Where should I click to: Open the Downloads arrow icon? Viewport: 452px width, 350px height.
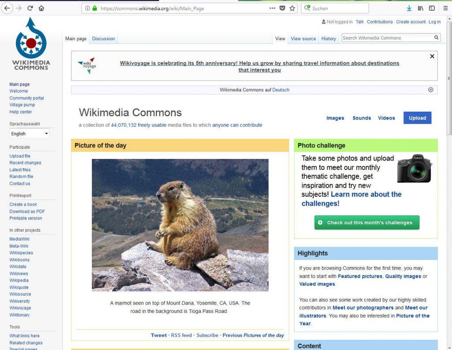tap(409, 8)
